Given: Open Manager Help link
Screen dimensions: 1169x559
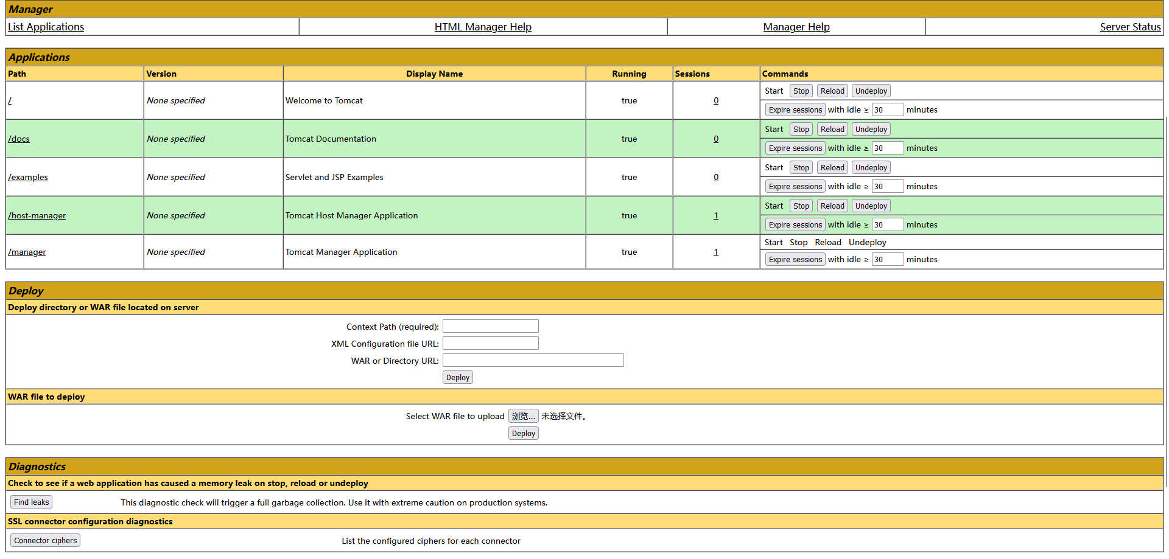Looking at the screenshot, I should tap(796, 27).
